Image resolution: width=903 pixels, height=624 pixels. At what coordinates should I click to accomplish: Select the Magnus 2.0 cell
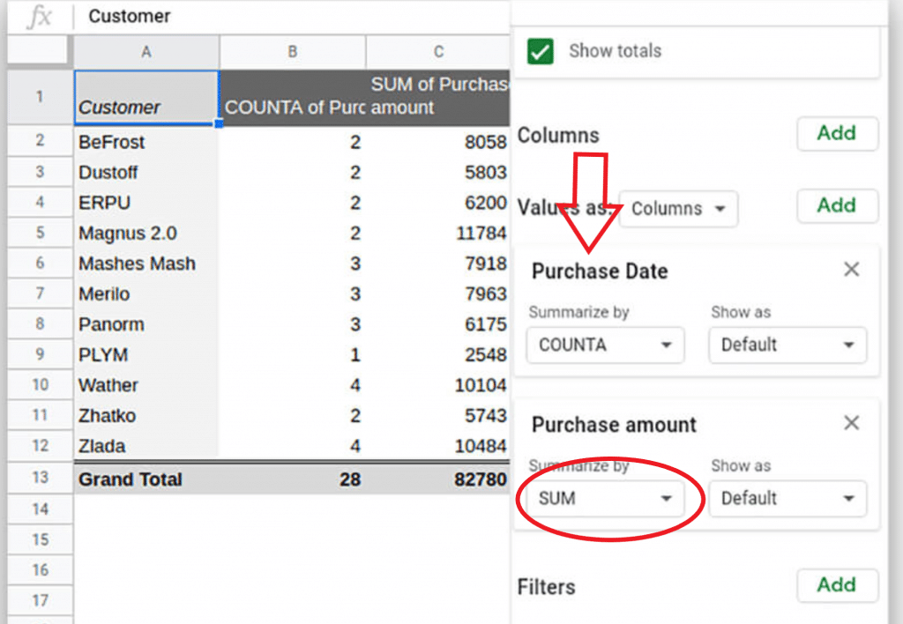(x=146, y=234)
